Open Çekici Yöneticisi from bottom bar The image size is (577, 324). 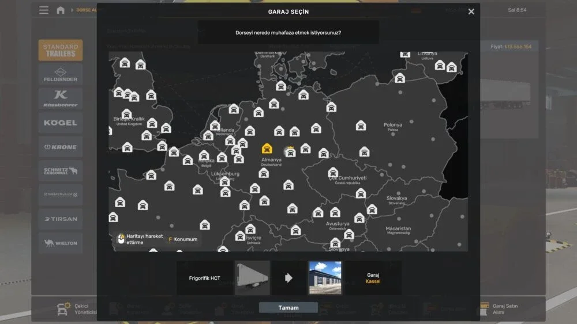(x=77, y=309)
